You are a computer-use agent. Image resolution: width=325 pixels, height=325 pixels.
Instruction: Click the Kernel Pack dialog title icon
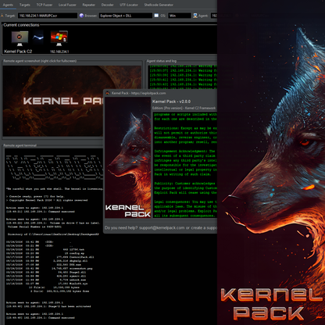click(108, 93)
